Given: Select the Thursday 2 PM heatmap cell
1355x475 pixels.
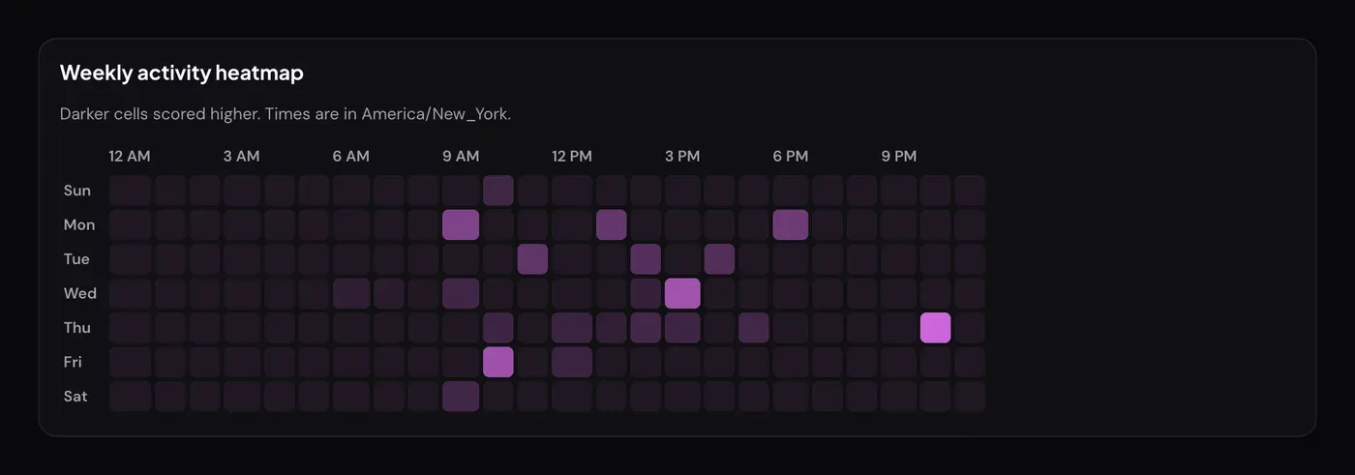Looking at the screenshot, I should [647, 328].
